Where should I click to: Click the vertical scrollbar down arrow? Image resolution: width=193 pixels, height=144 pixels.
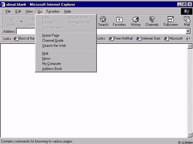tap(190, 135)
